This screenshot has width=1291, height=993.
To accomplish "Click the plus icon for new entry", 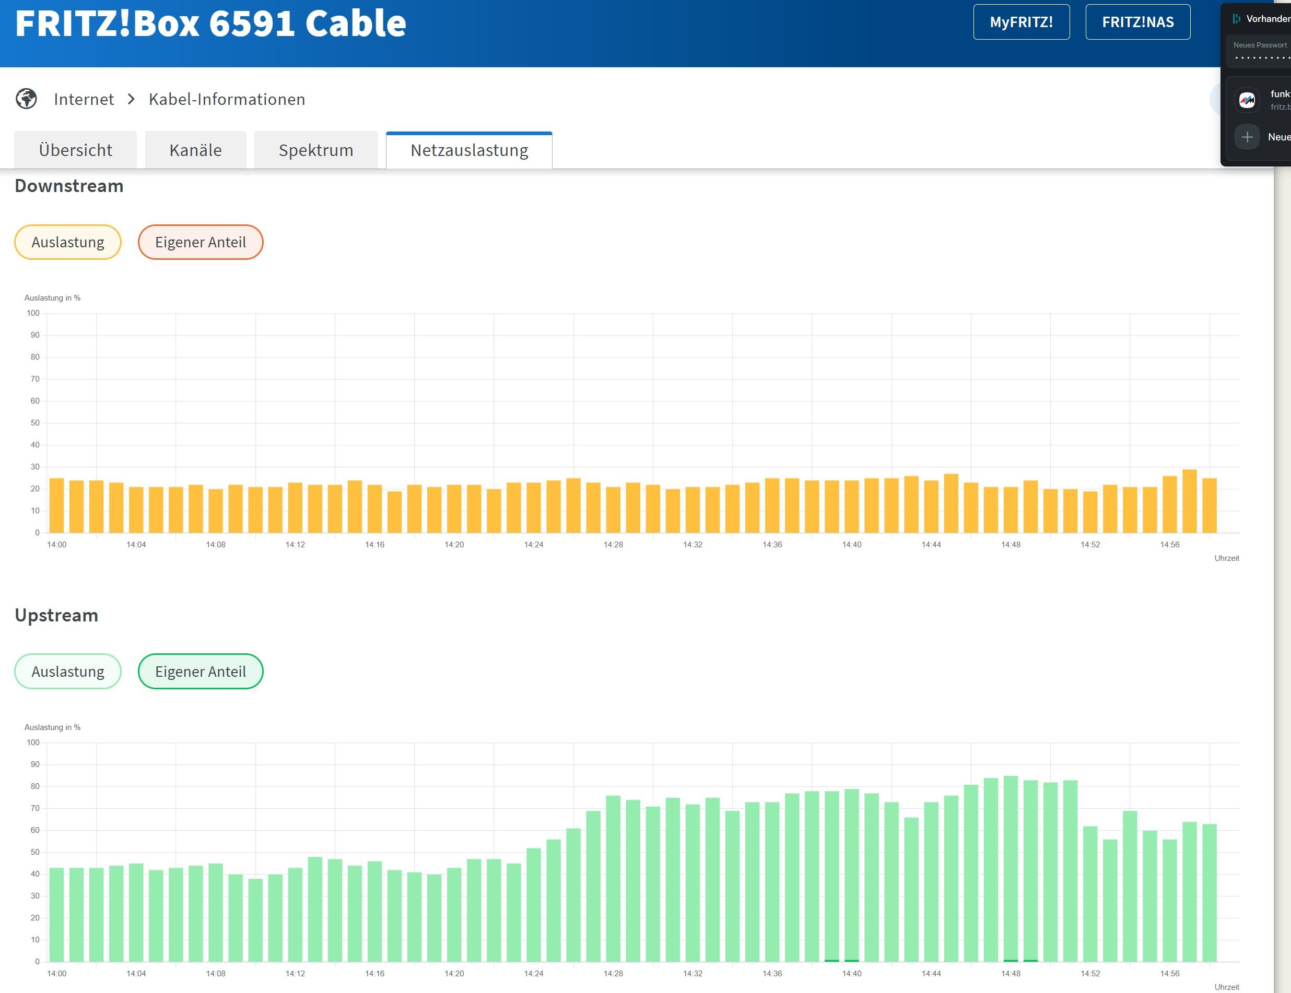I will (1247, 137).
